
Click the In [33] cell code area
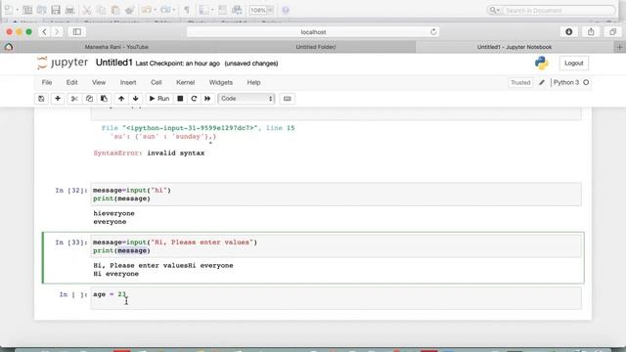point(335,246)
